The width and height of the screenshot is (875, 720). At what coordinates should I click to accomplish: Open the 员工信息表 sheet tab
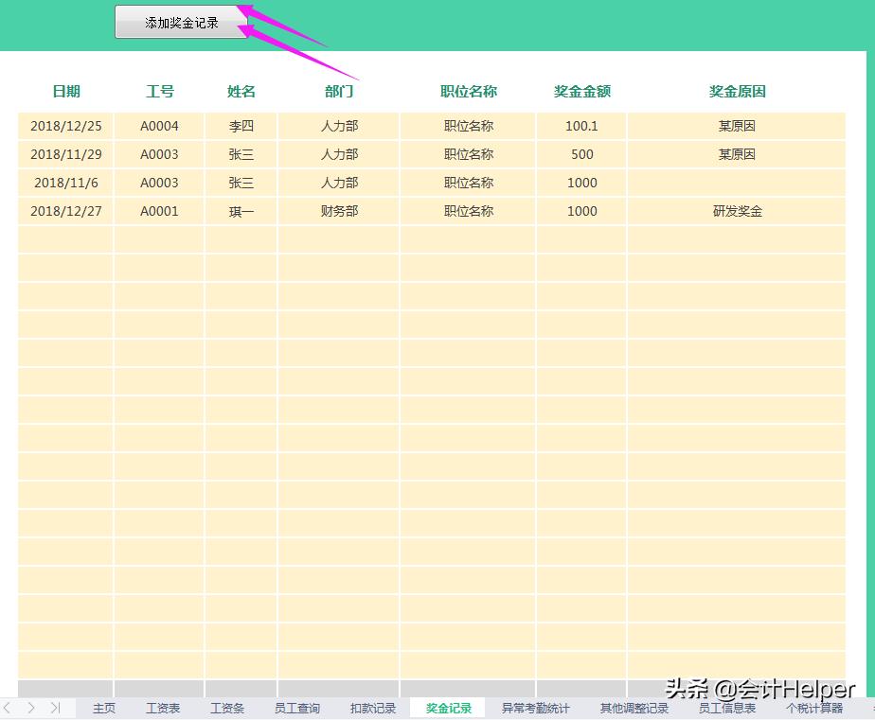pyautogui.click(x=725, y=707)
